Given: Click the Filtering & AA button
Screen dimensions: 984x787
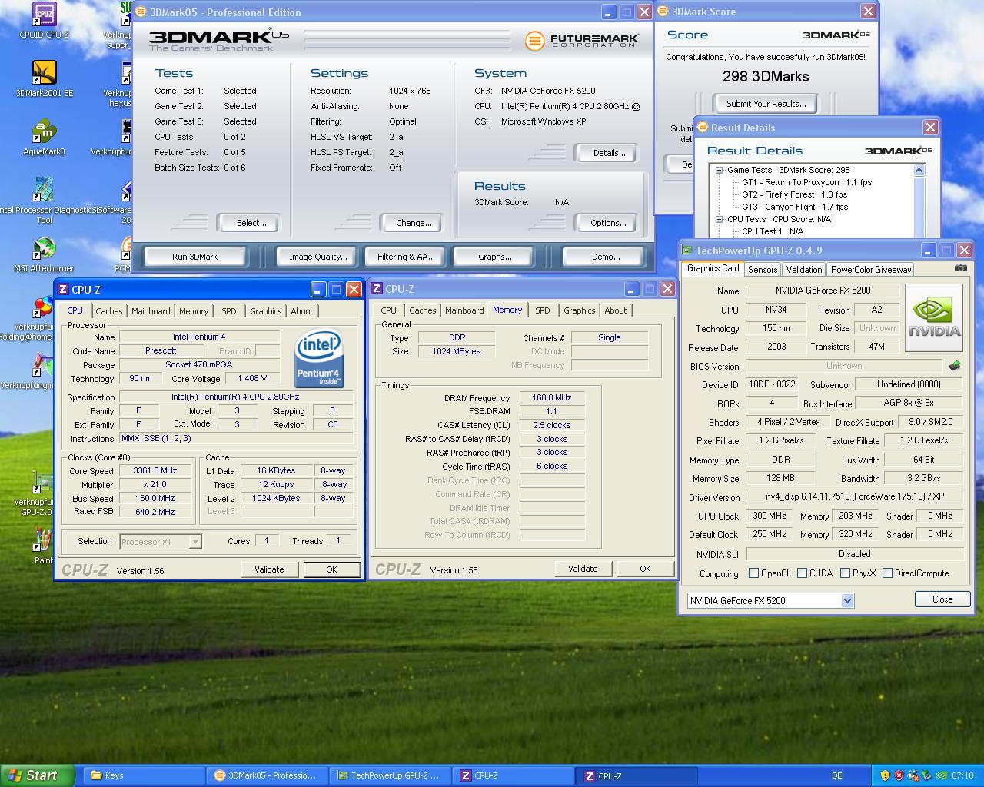Looking at the screenshot, I should 406,257.
